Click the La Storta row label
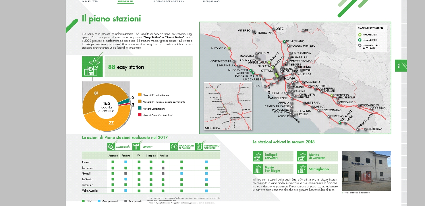 click(87, 179)
